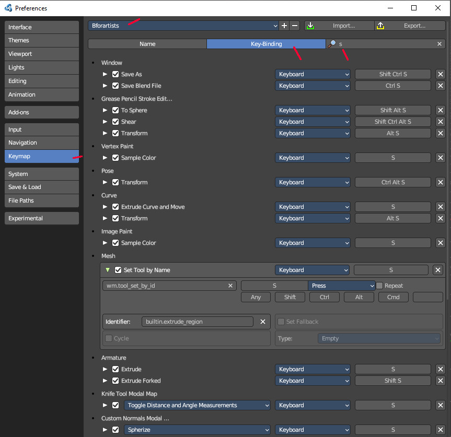451x437 pixels.
Task: Remove the Extrude Curve and Move entry
Action: (x=441, y=207)
